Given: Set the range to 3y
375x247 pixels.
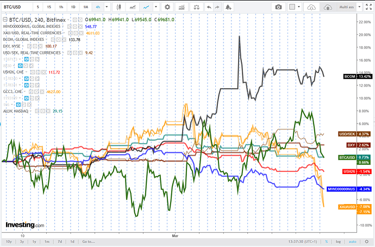Looking at the screenshot, I should point(22,242).
